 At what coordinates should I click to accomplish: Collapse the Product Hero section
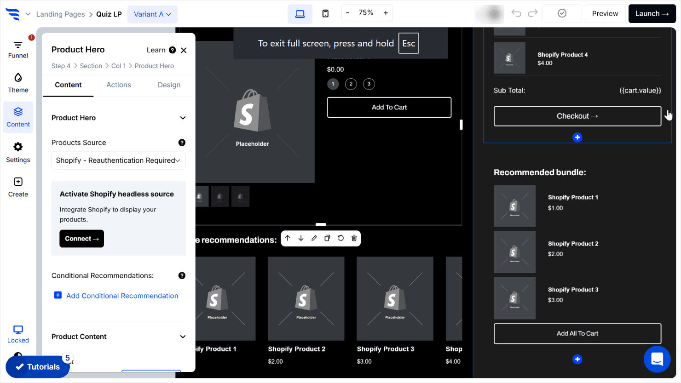[x=183, y=118]
